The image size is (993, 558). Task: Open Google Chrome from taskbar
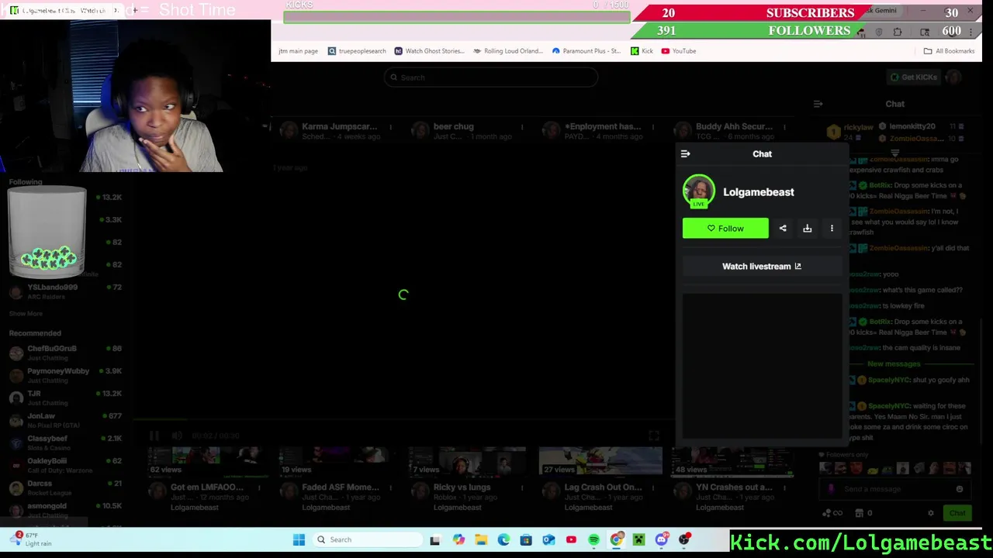tap(617, 539)
